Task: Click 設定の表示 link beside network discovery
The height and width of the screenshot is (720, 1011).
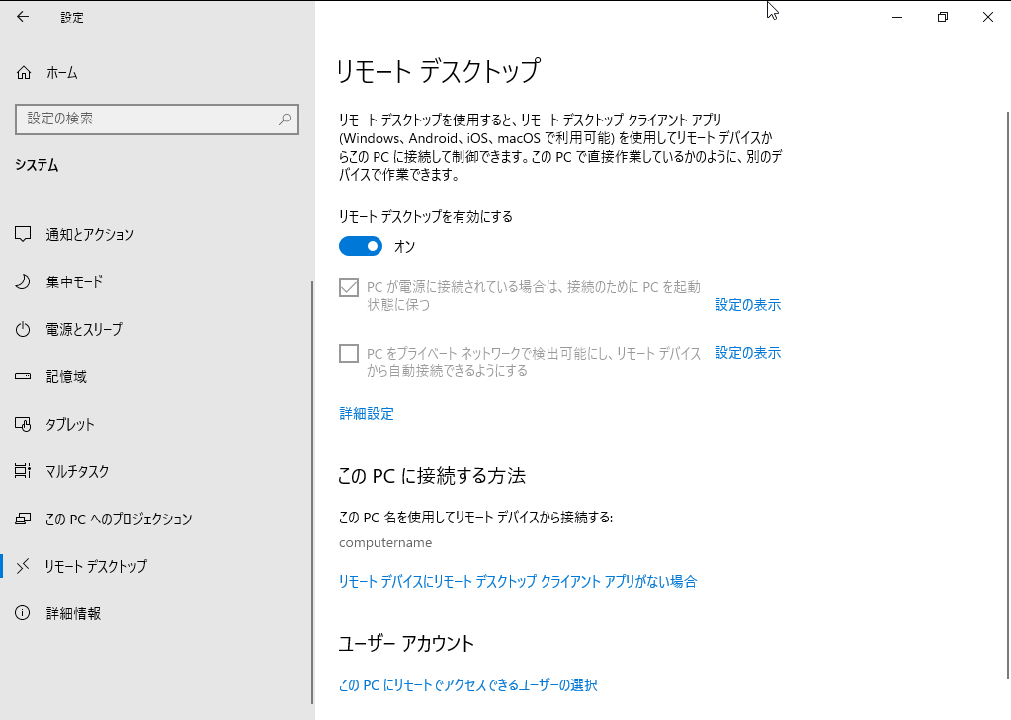Action: pos(747,353)
